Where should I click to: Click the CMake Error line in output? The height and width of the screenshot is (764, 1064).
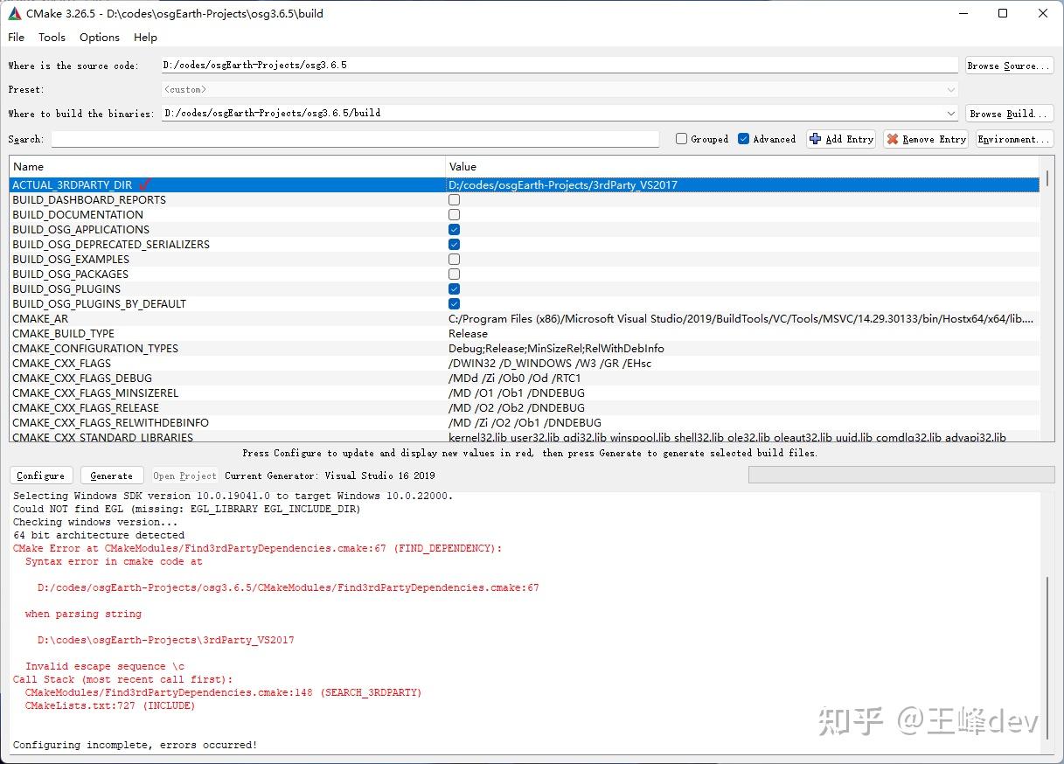coord(257,548)
